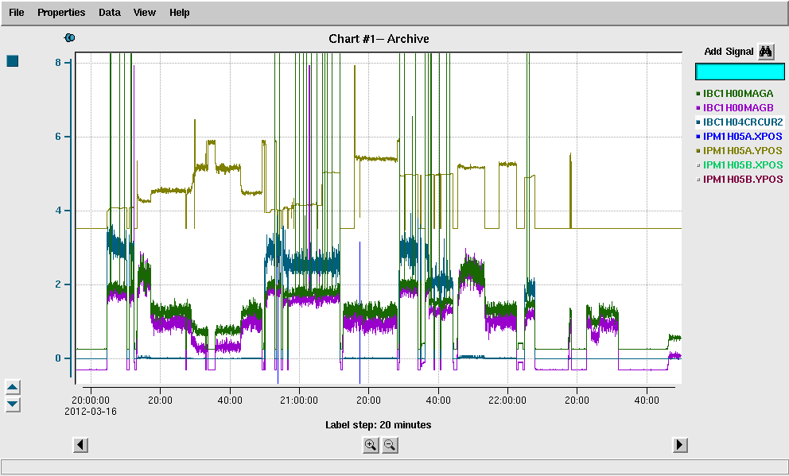Viewport: 789px width, 476px height.
Task: Click the left time arrow button
Action: click(x=80, y=445)
